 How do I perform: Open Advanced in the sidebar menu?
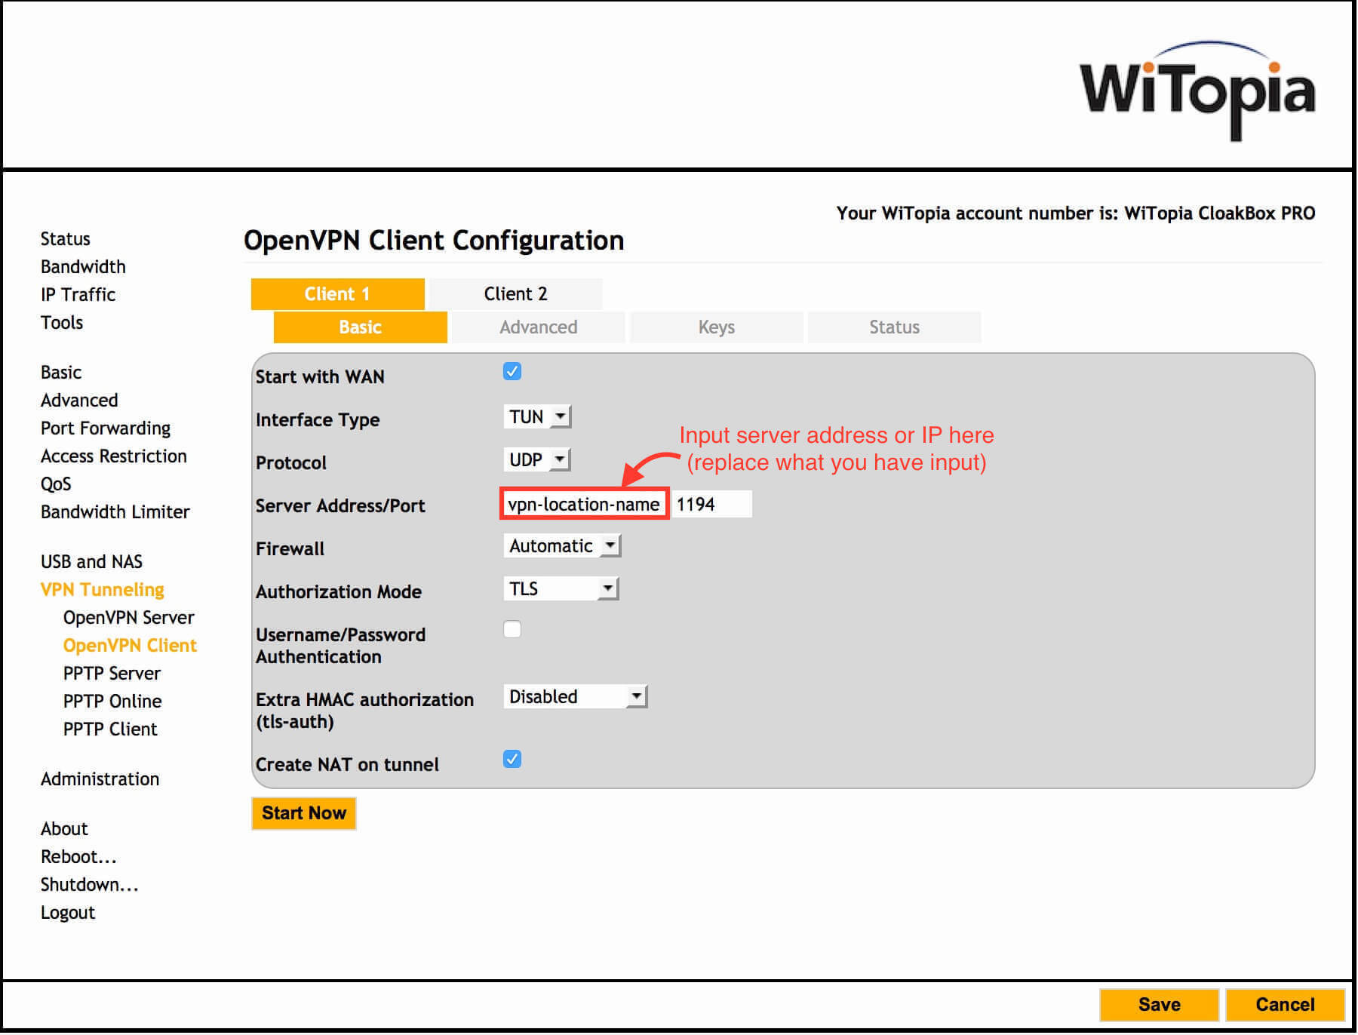80,401
